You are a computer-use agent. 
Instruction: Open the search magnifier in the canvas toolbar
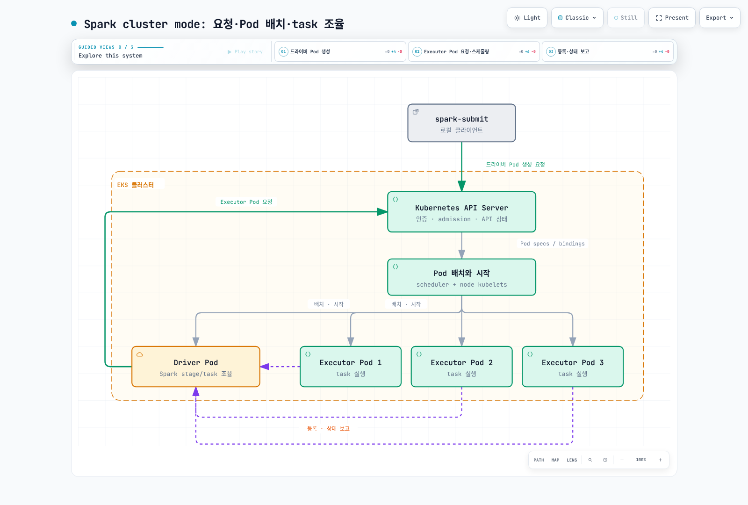(590, 460)
